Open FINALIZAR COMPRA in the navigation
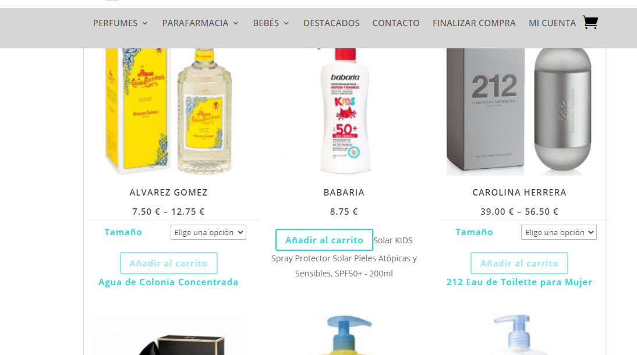This screenshot has height=355, width=637. tap(474, 23)
